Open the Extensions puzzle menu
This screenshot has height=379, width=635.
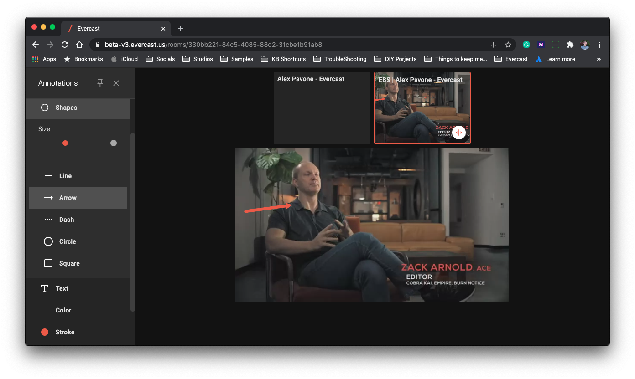pyautogui.click(x=570, y=45)
